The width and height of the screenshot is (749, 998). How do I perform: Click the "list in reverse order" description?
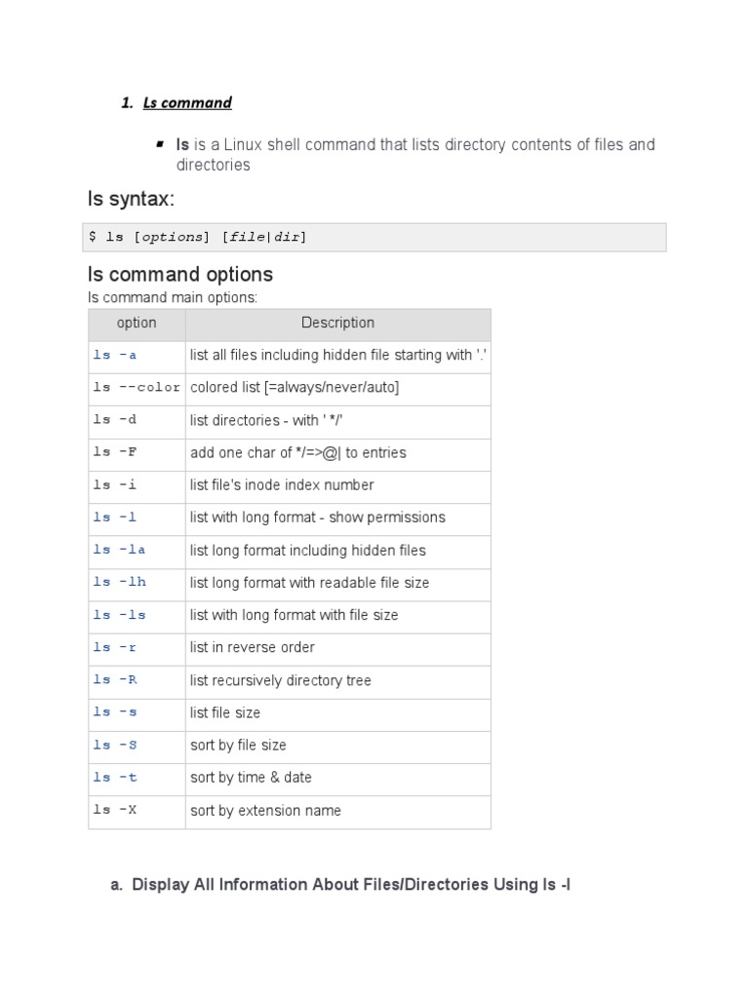click(x=252, y=648)
